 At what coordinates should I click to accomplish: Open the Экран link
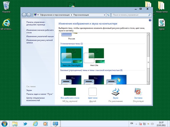coord(29,90)
